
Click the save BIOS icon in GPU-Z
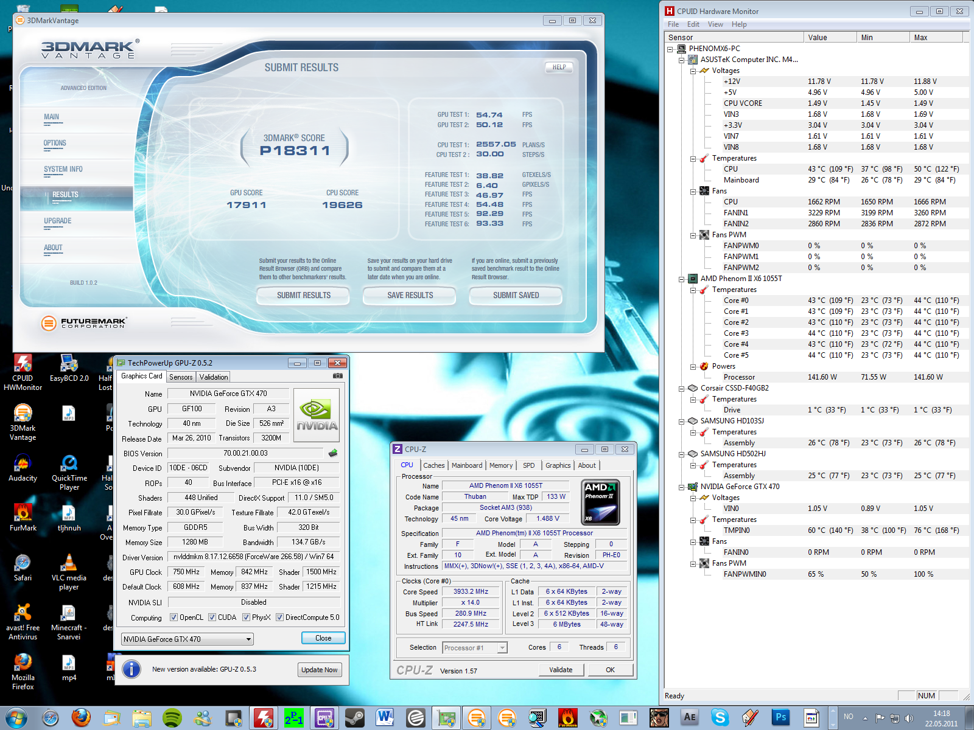332,453
